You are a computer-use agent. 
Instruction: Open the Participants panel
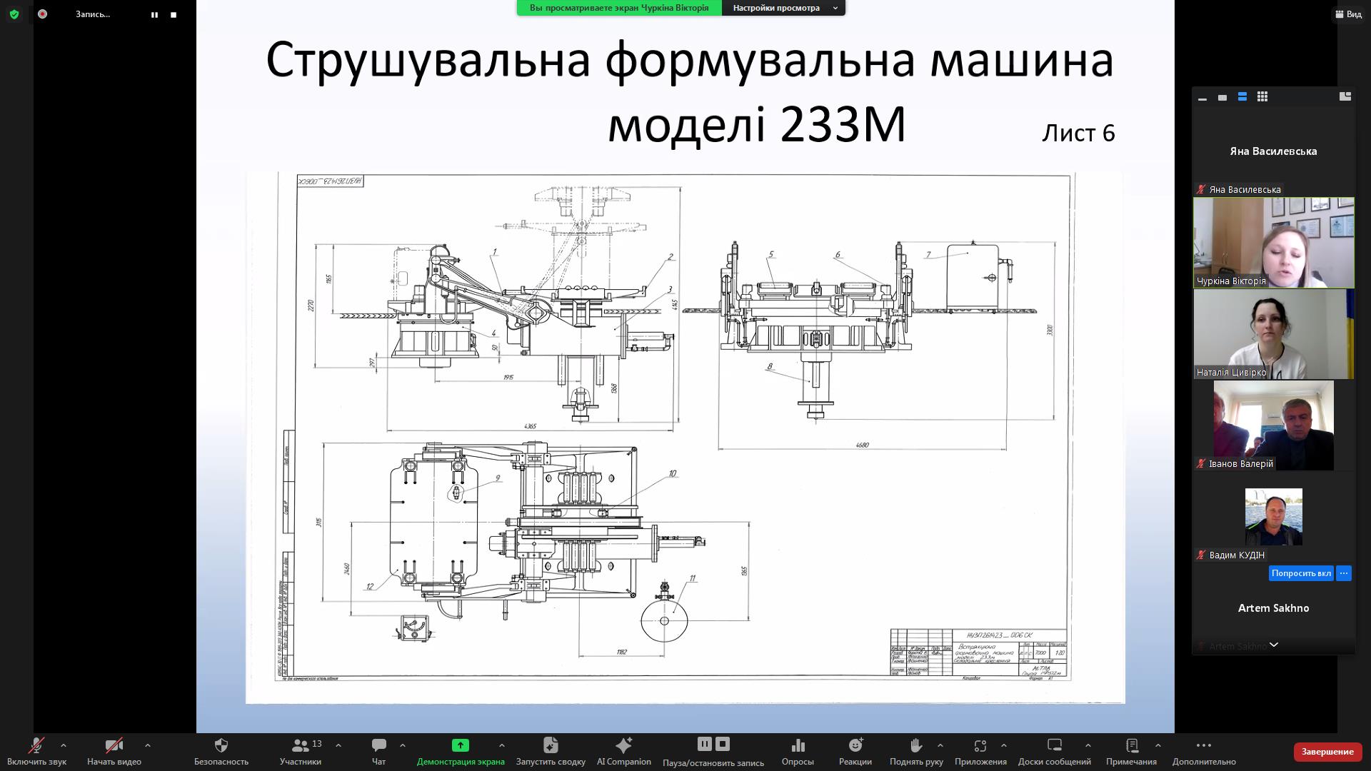coord(301,746)
